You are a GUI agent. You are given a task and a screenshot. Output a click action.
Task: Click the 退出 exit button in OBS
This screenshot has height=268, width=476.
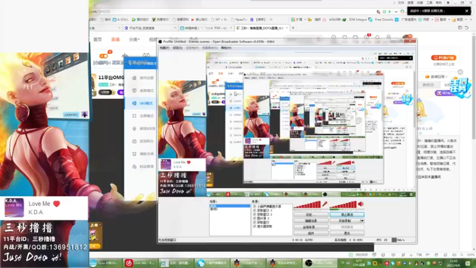coord(347,233)
